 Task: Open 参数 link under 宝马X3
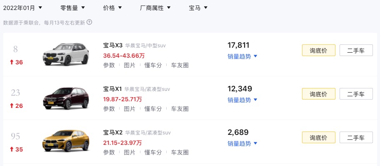click(x=109, y=65)
